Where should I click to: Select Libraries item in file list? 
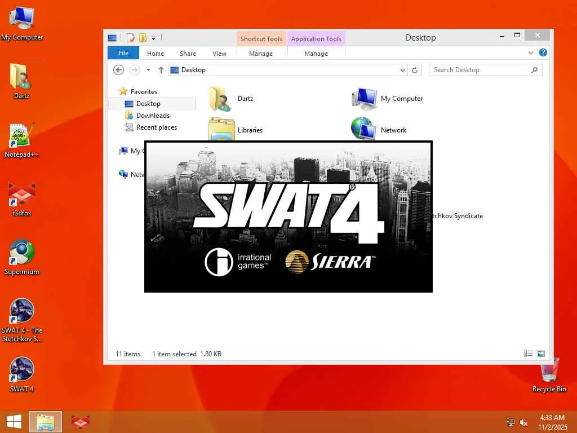point(236,130)
